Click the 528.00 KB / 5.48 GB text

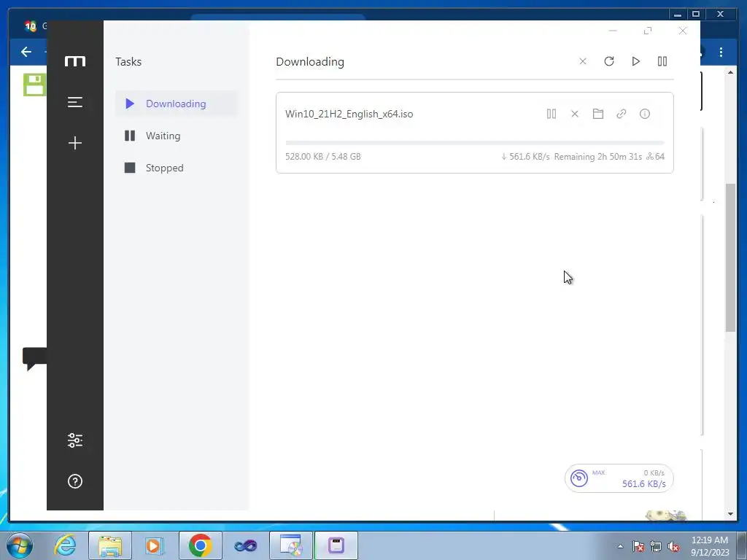point(323,157)
